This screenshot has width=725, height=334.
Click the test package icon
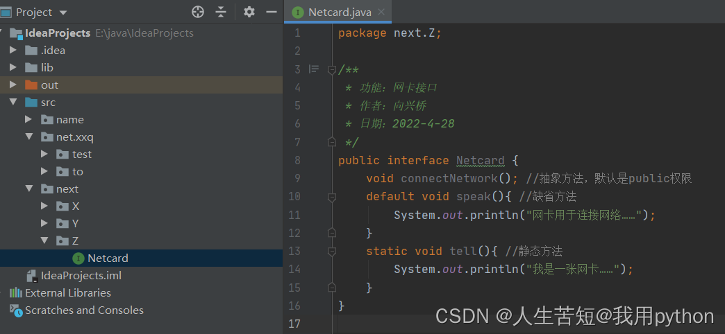click(62, 154)
